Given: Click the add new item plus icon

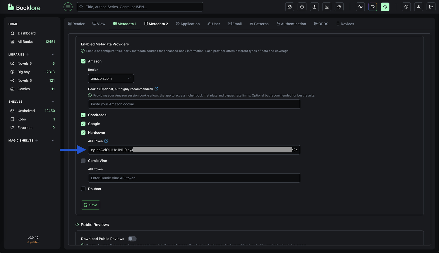Looking at the screenshot, I should tap(302, 7).
